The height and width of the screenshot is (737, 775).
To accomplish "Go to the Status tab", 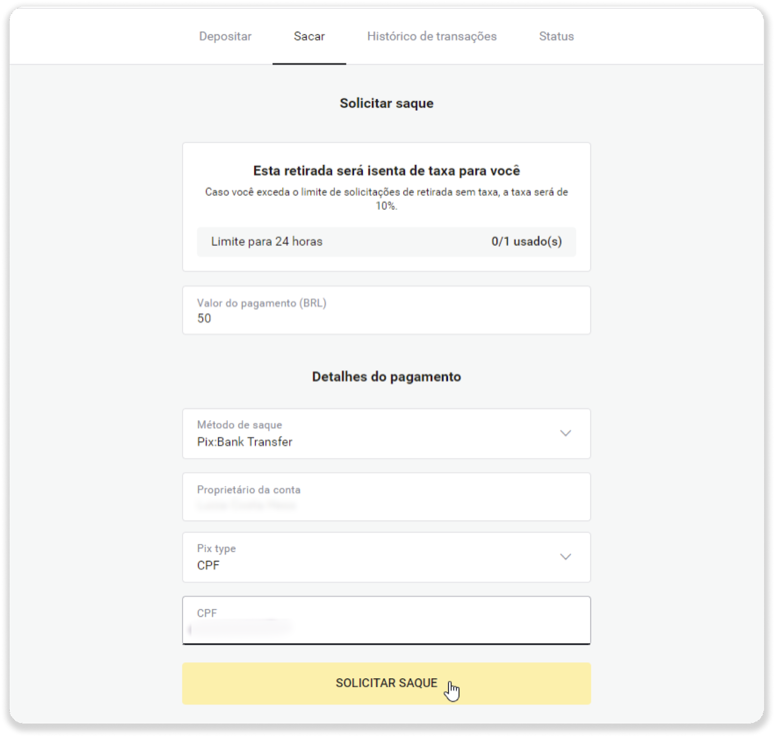I will (556, 36).
